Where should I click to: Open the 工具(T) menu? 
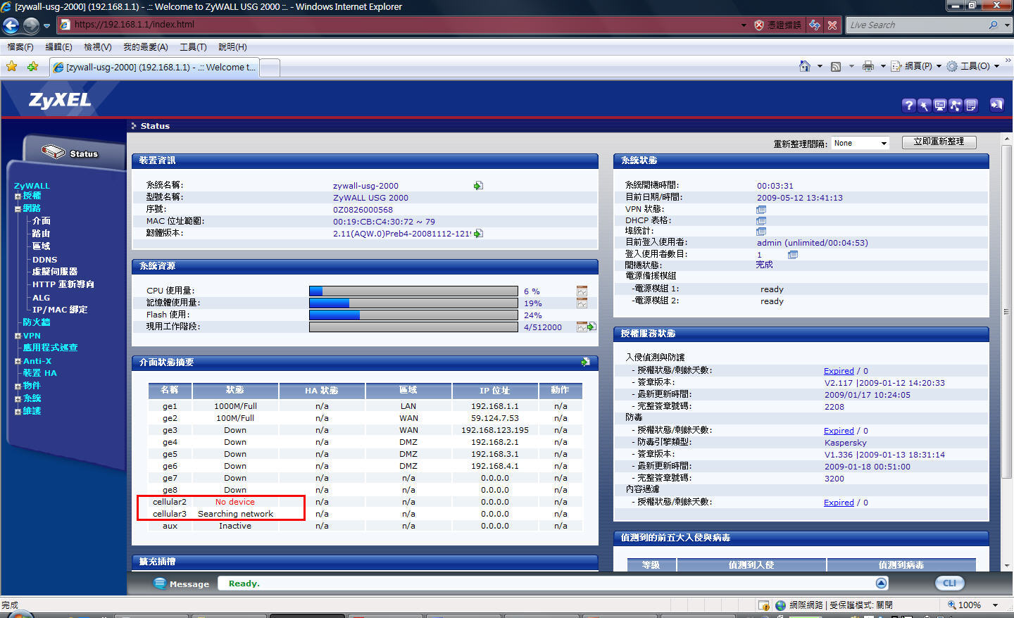coord(193,47)
